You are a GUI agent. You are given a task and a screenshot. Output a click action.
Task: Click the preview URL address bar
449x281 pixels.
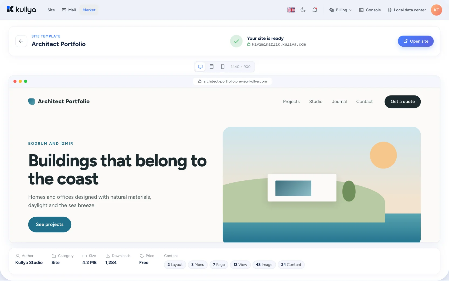tap(233, 81)
